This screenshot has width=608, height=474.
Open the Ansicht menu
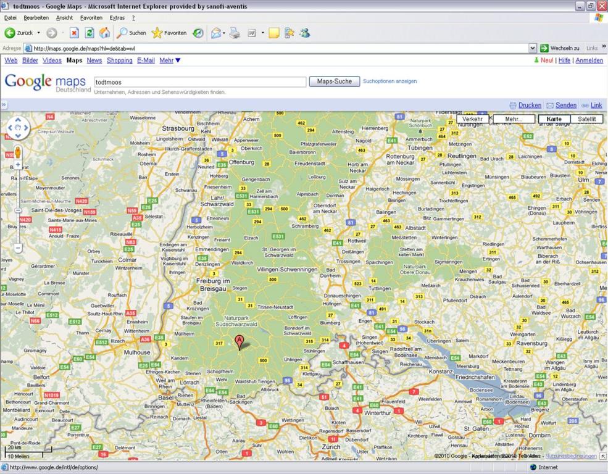coord(64,18)
